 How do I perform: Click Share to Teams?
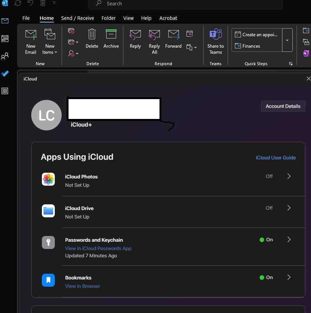tap(215, 42)
